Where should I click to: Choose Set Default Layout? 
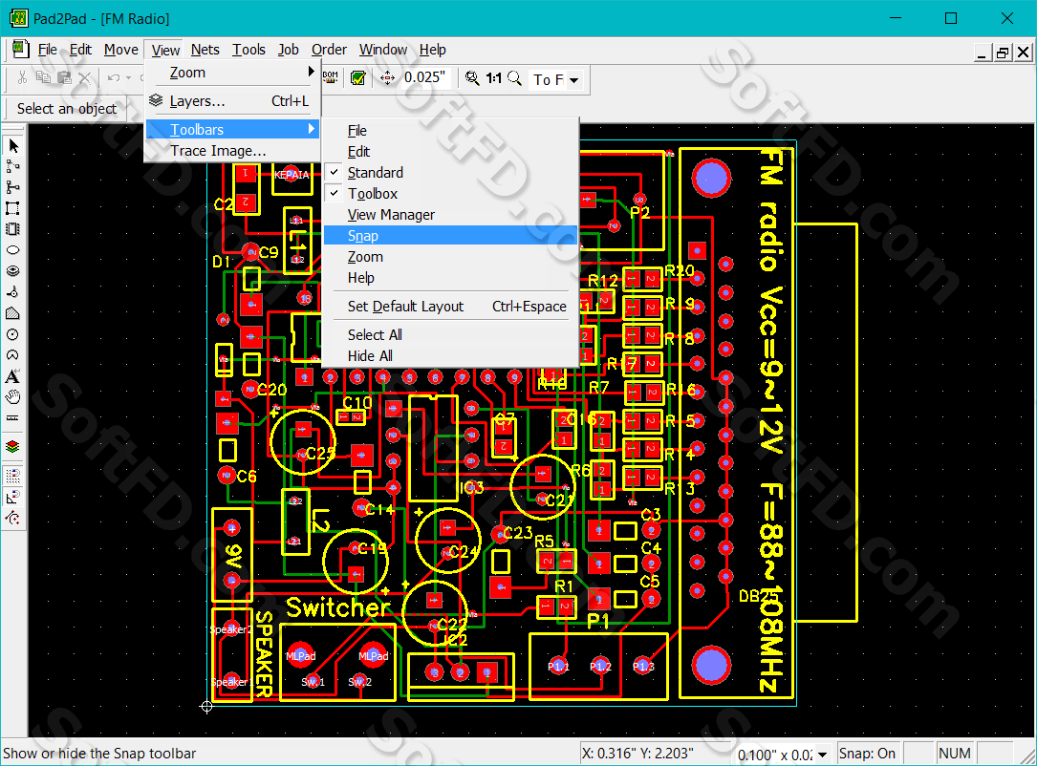point(450,307)
